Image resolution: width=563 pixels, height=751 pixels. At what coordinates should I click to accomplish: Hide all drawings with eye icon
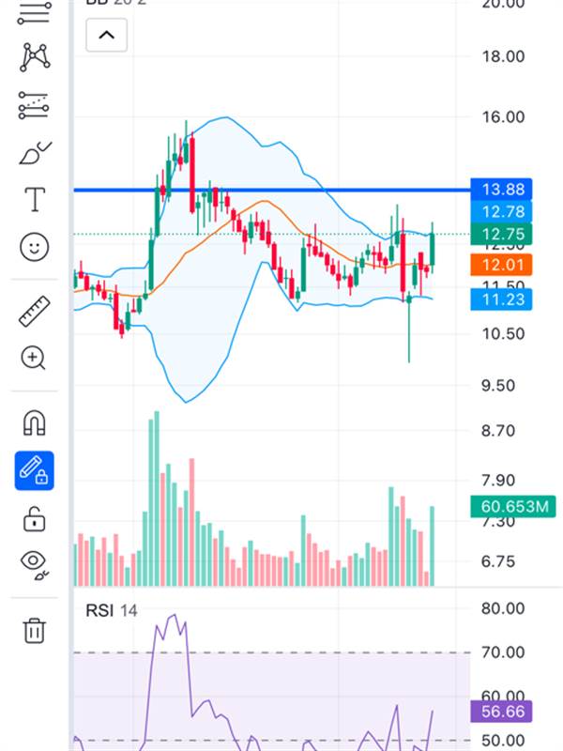(35, 565)
